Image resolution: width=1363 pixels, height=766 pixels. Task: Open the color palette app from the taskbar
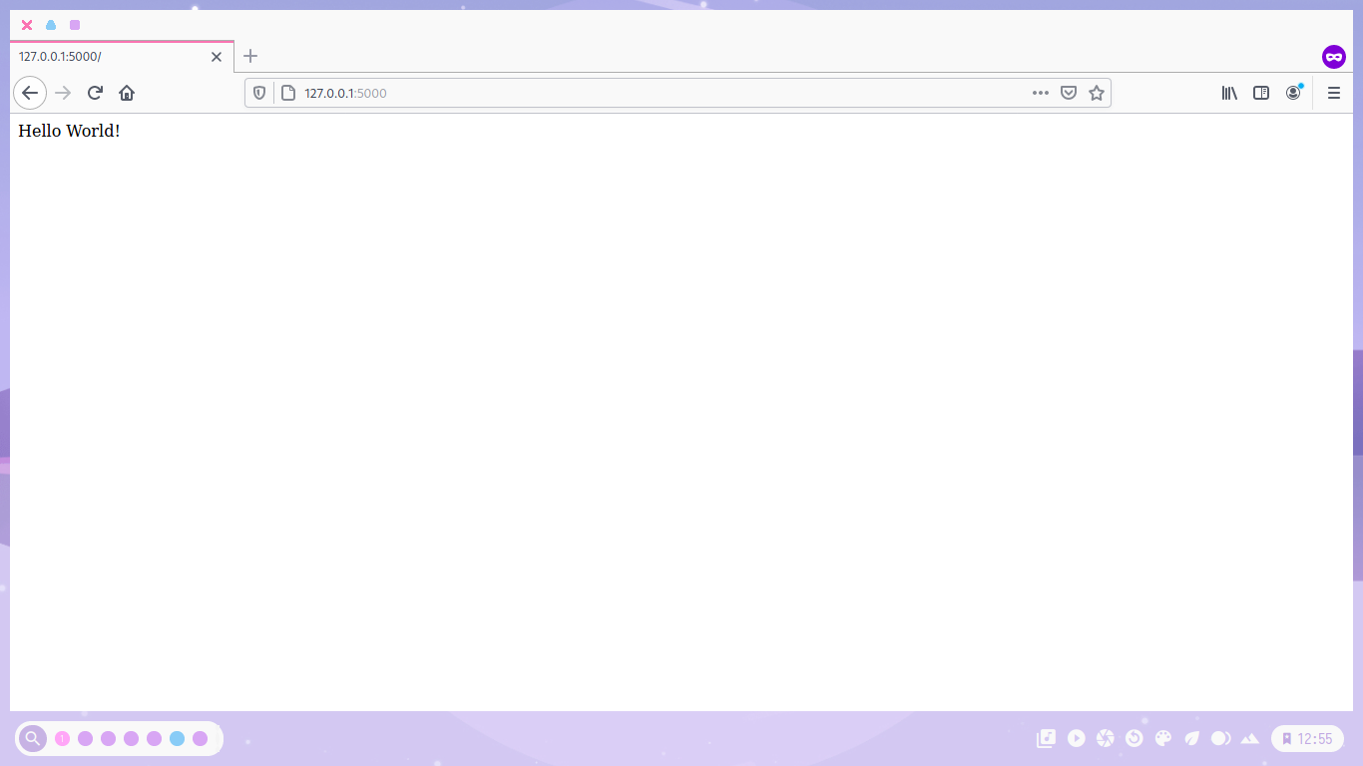click(1163, 738)
